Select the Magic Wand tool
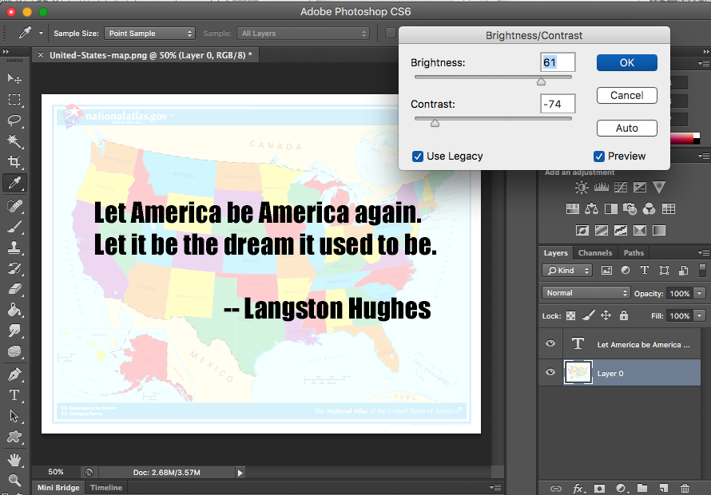Screen dimensions: 711x495 point(14,141)
